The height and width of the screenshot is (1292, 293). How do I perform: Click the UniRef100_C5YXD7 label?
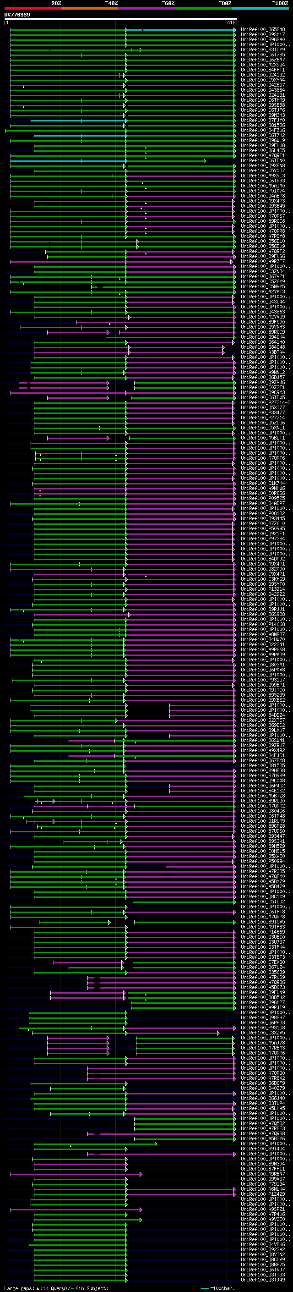[263, 170]
